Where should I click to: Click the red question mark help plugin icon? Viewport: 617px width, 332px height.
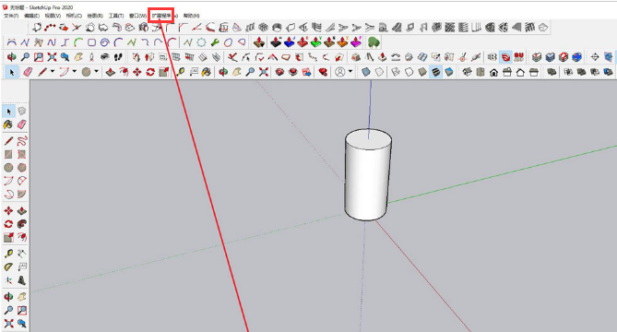coord(564,57)
